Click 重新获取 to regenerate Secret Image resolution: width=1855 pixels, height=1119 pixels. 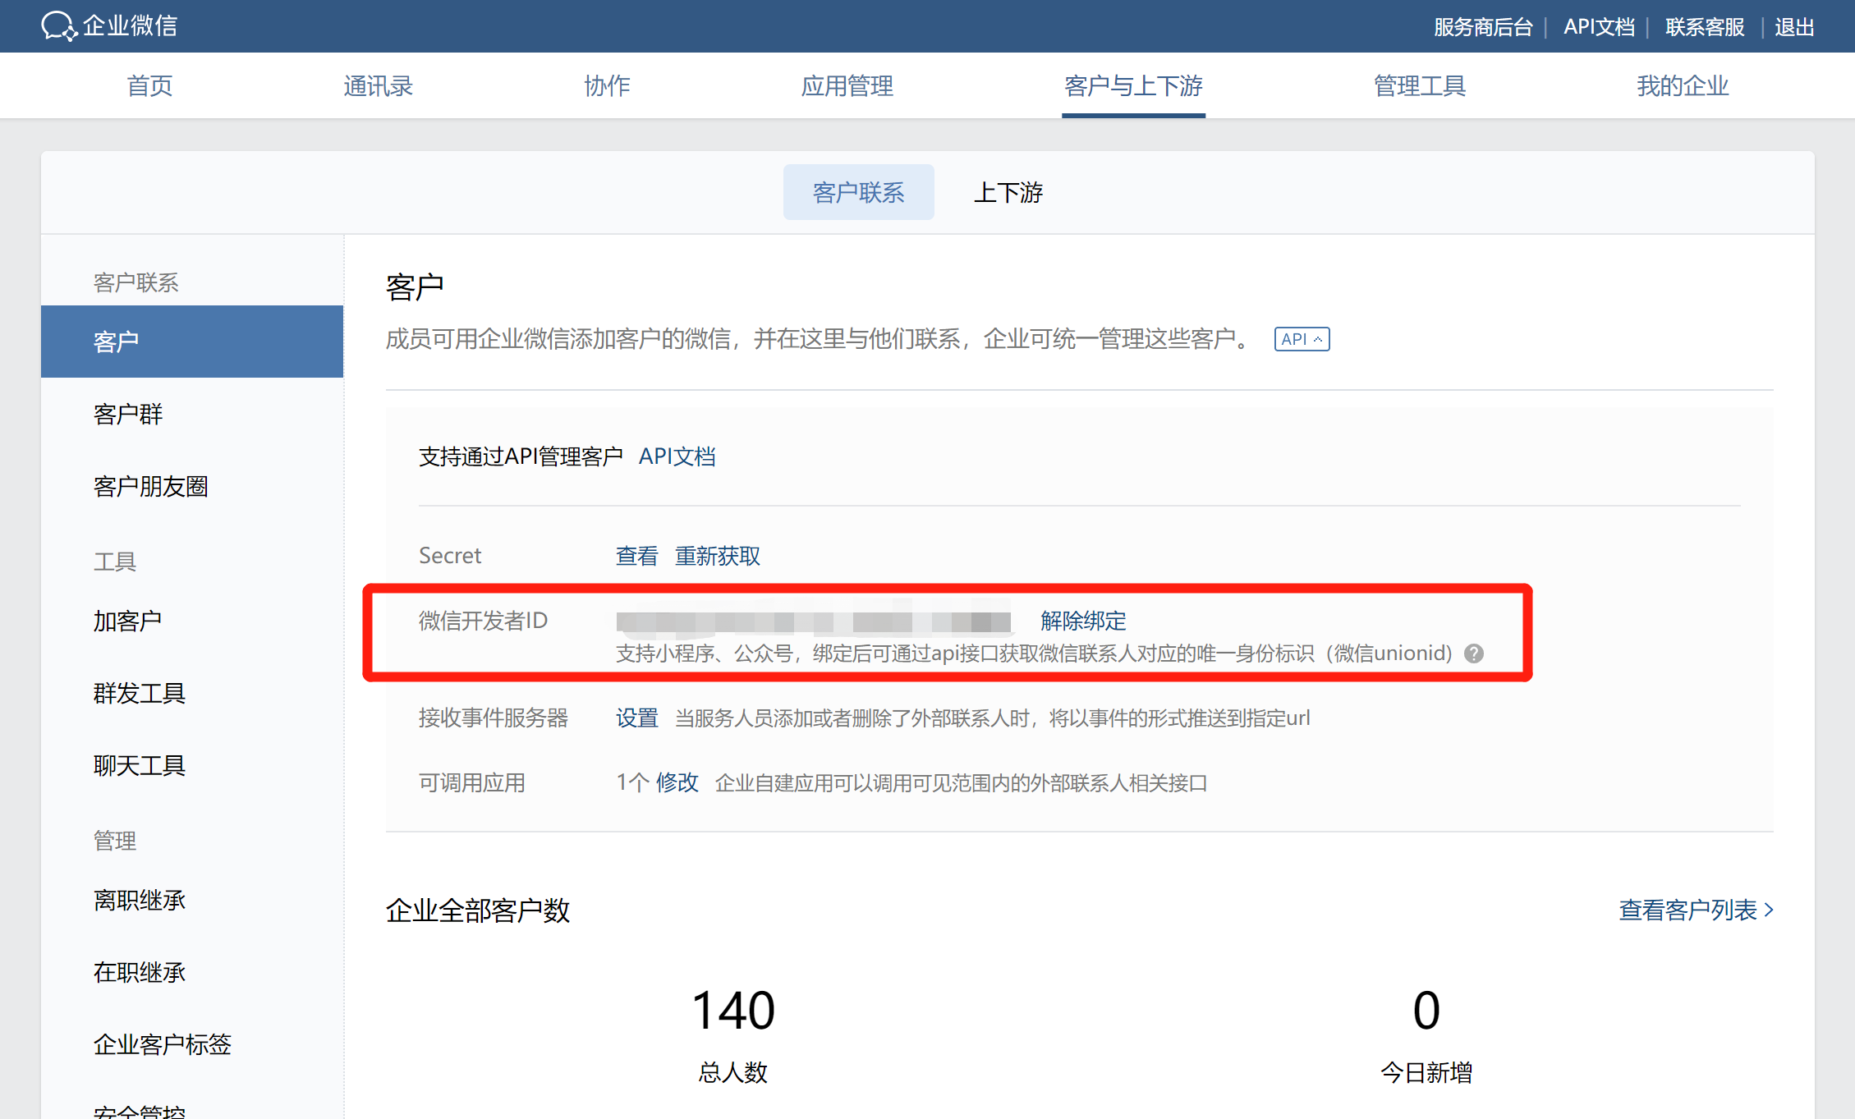(x=717, y=556)
